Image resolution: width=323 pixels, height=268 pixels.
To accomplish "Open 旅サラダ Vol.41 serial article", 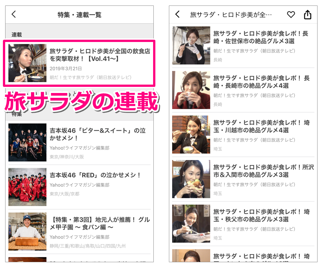I will 99,55.
